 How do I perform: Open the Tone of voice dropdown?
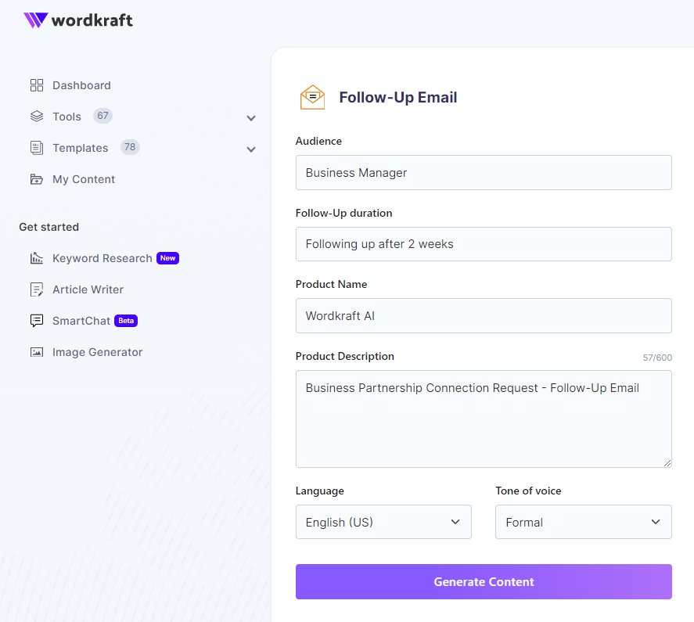(584, 522)
